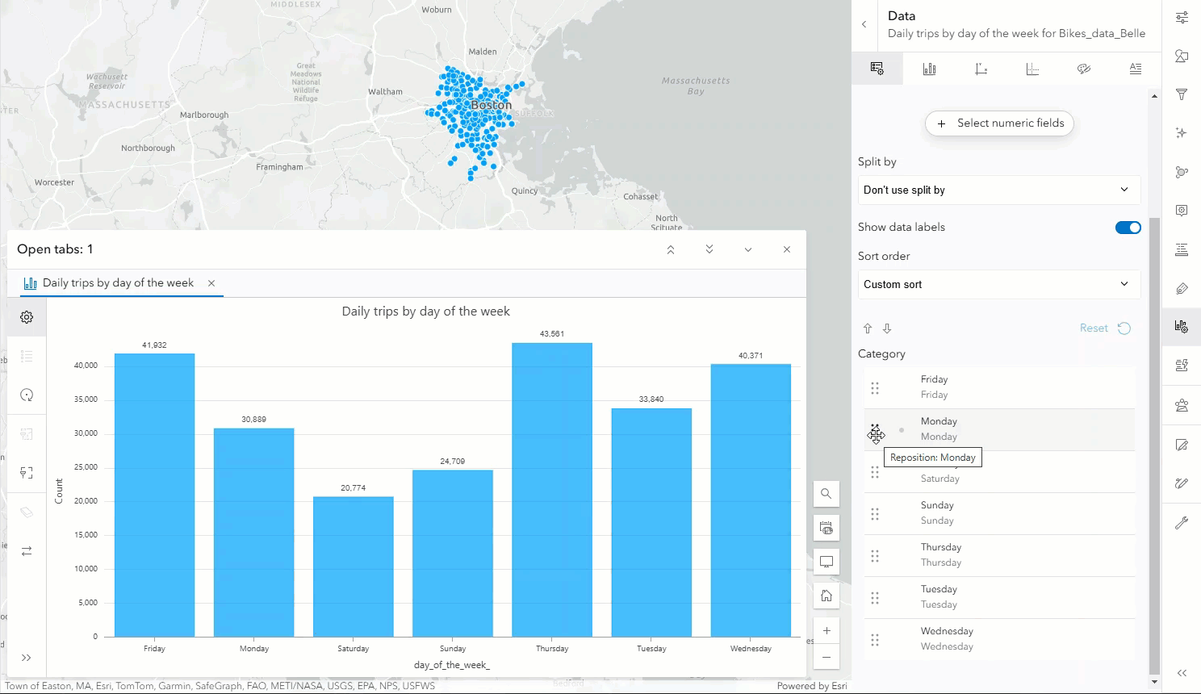Activate the filter-by-selection tool in the chart sidebar
This screenshot has width=1201, height=694.
point(27,472)
